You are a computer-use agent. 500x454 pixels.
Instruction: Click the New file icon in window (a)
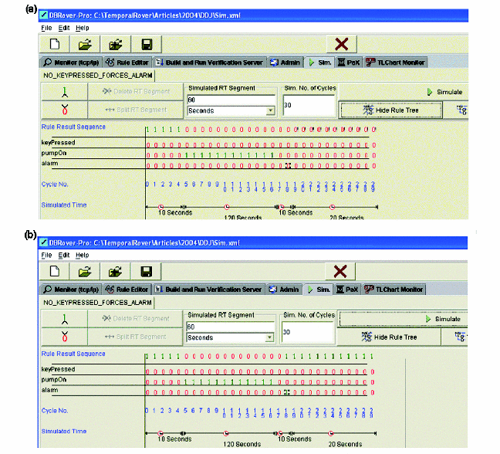55,45
